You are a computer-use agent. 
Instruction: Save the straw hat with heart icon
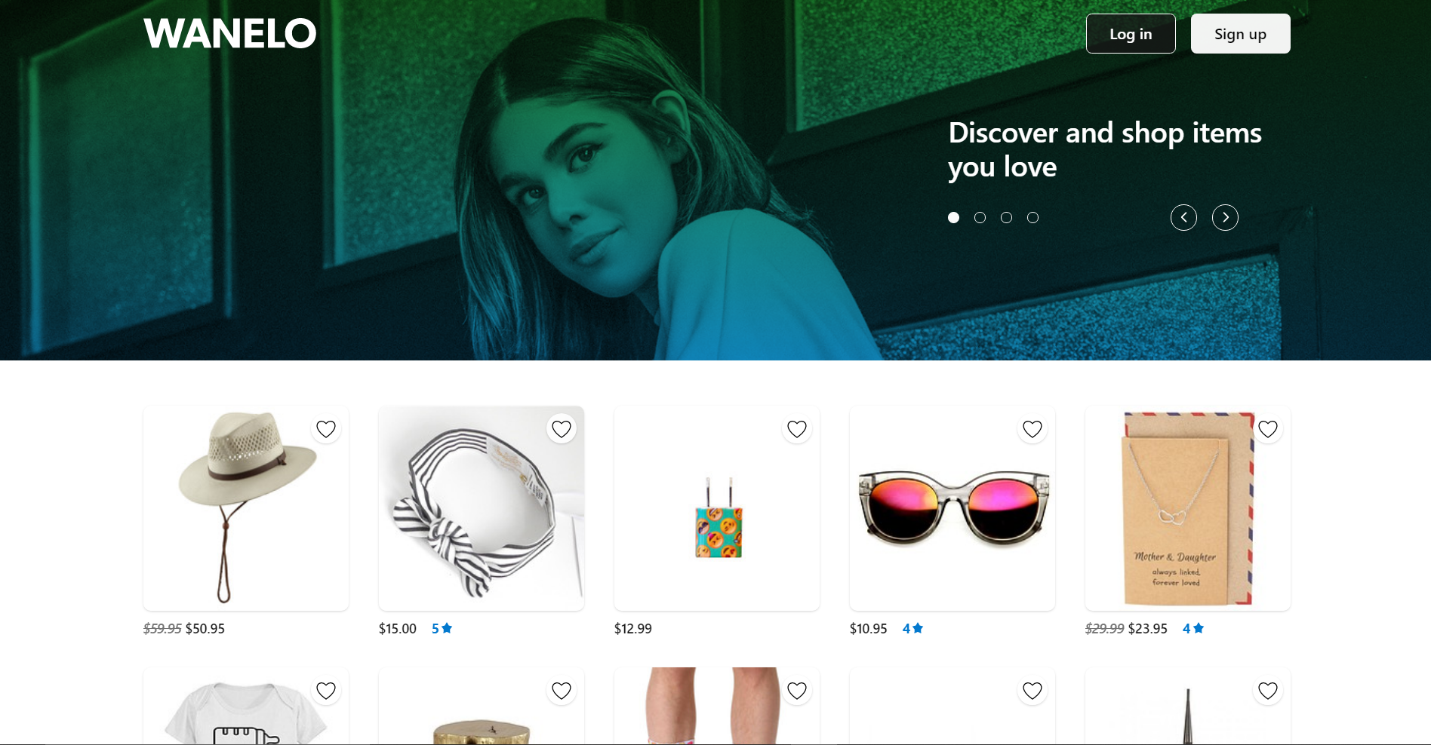(326, 429)
